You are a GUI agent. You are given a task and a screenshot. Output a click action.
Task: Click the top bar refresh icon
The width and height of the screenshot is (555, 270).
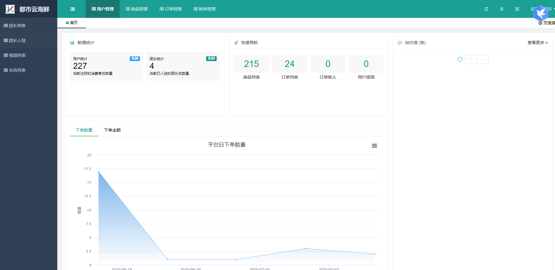click(x=486, y=9)
